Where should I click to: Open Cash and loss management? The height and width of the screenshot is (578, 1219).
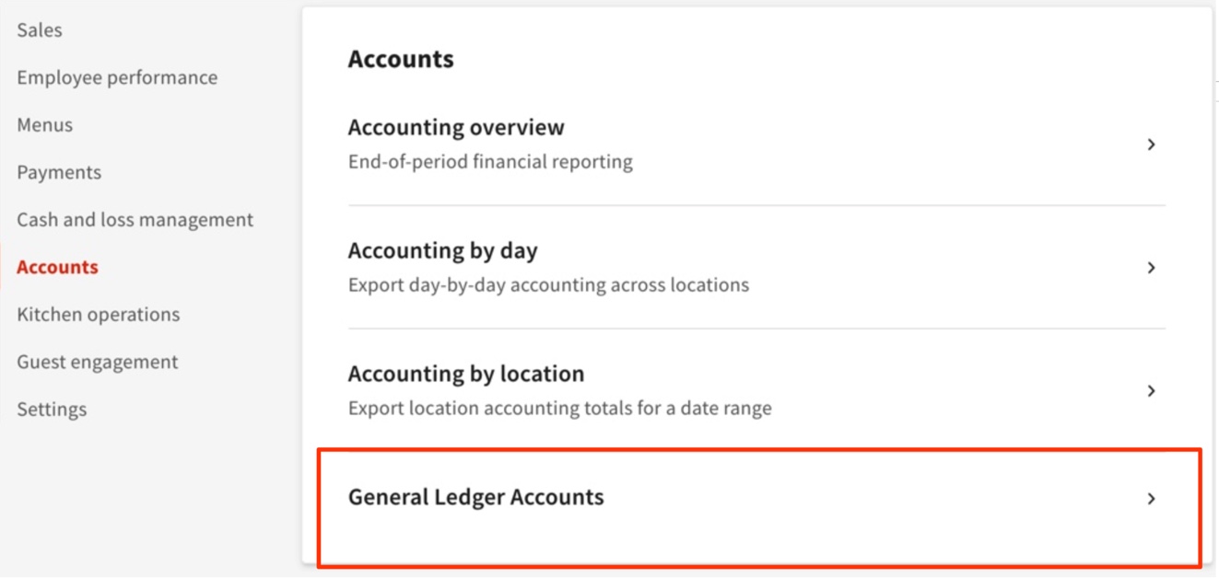click(134, 219)
